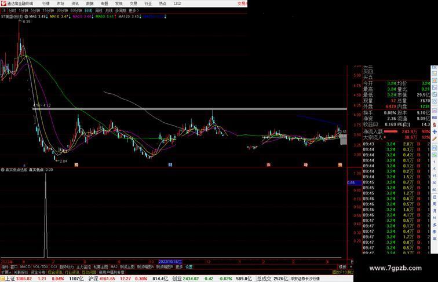Click sidebar period 15 button
This screenshot has height=282, width=438.
[435, 176]
